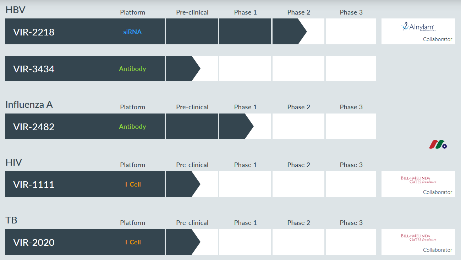This screenshot has height=260, width=461.
Task: Open the VIR-2020 program name
Action: (x=34, y=243)
